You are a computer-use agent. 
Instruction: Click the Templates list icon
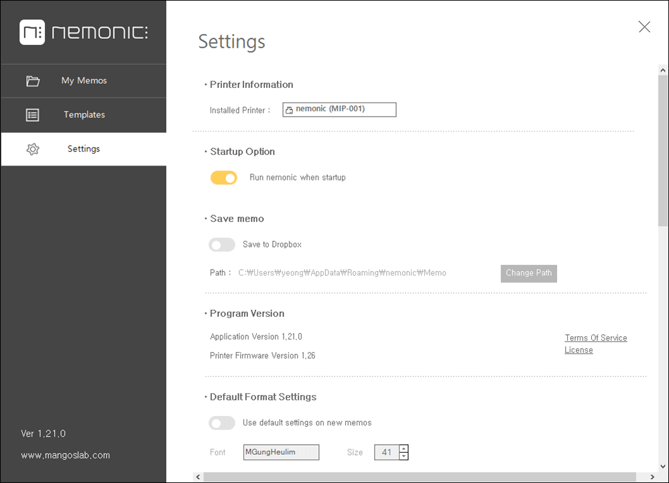tap(32, 115)
